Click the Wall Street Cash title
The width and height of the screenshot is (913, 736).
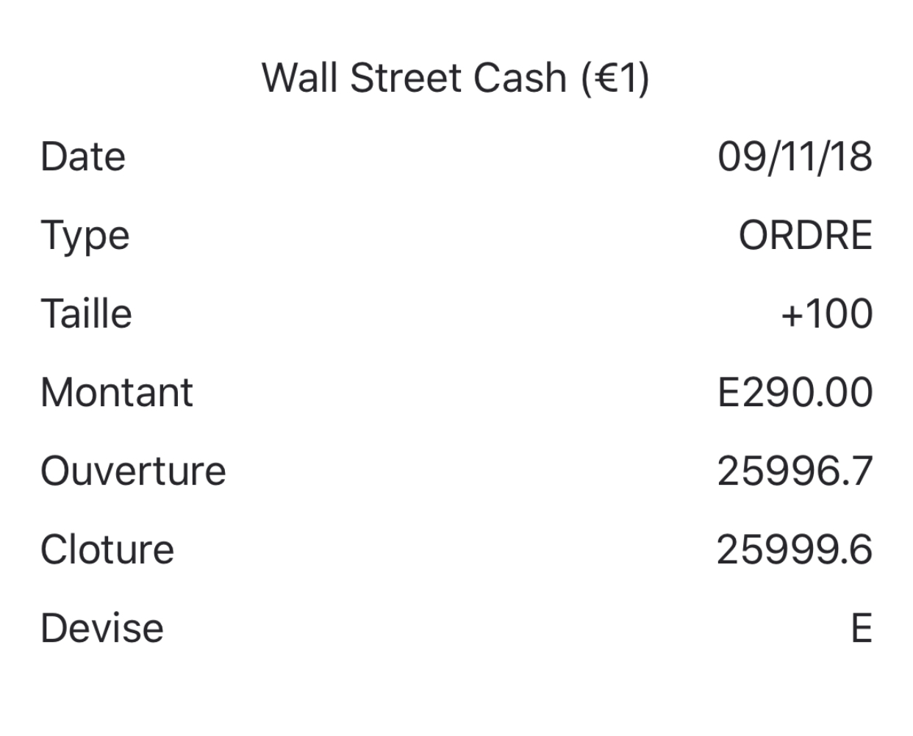click(x=455, y=78)
